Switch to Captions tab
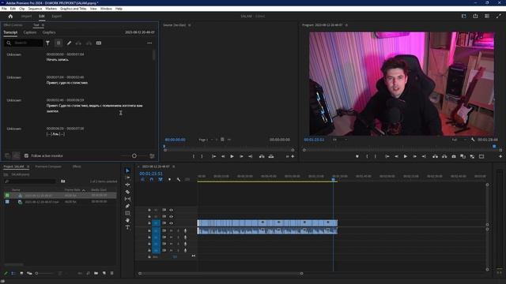 (x=30, y=32)
